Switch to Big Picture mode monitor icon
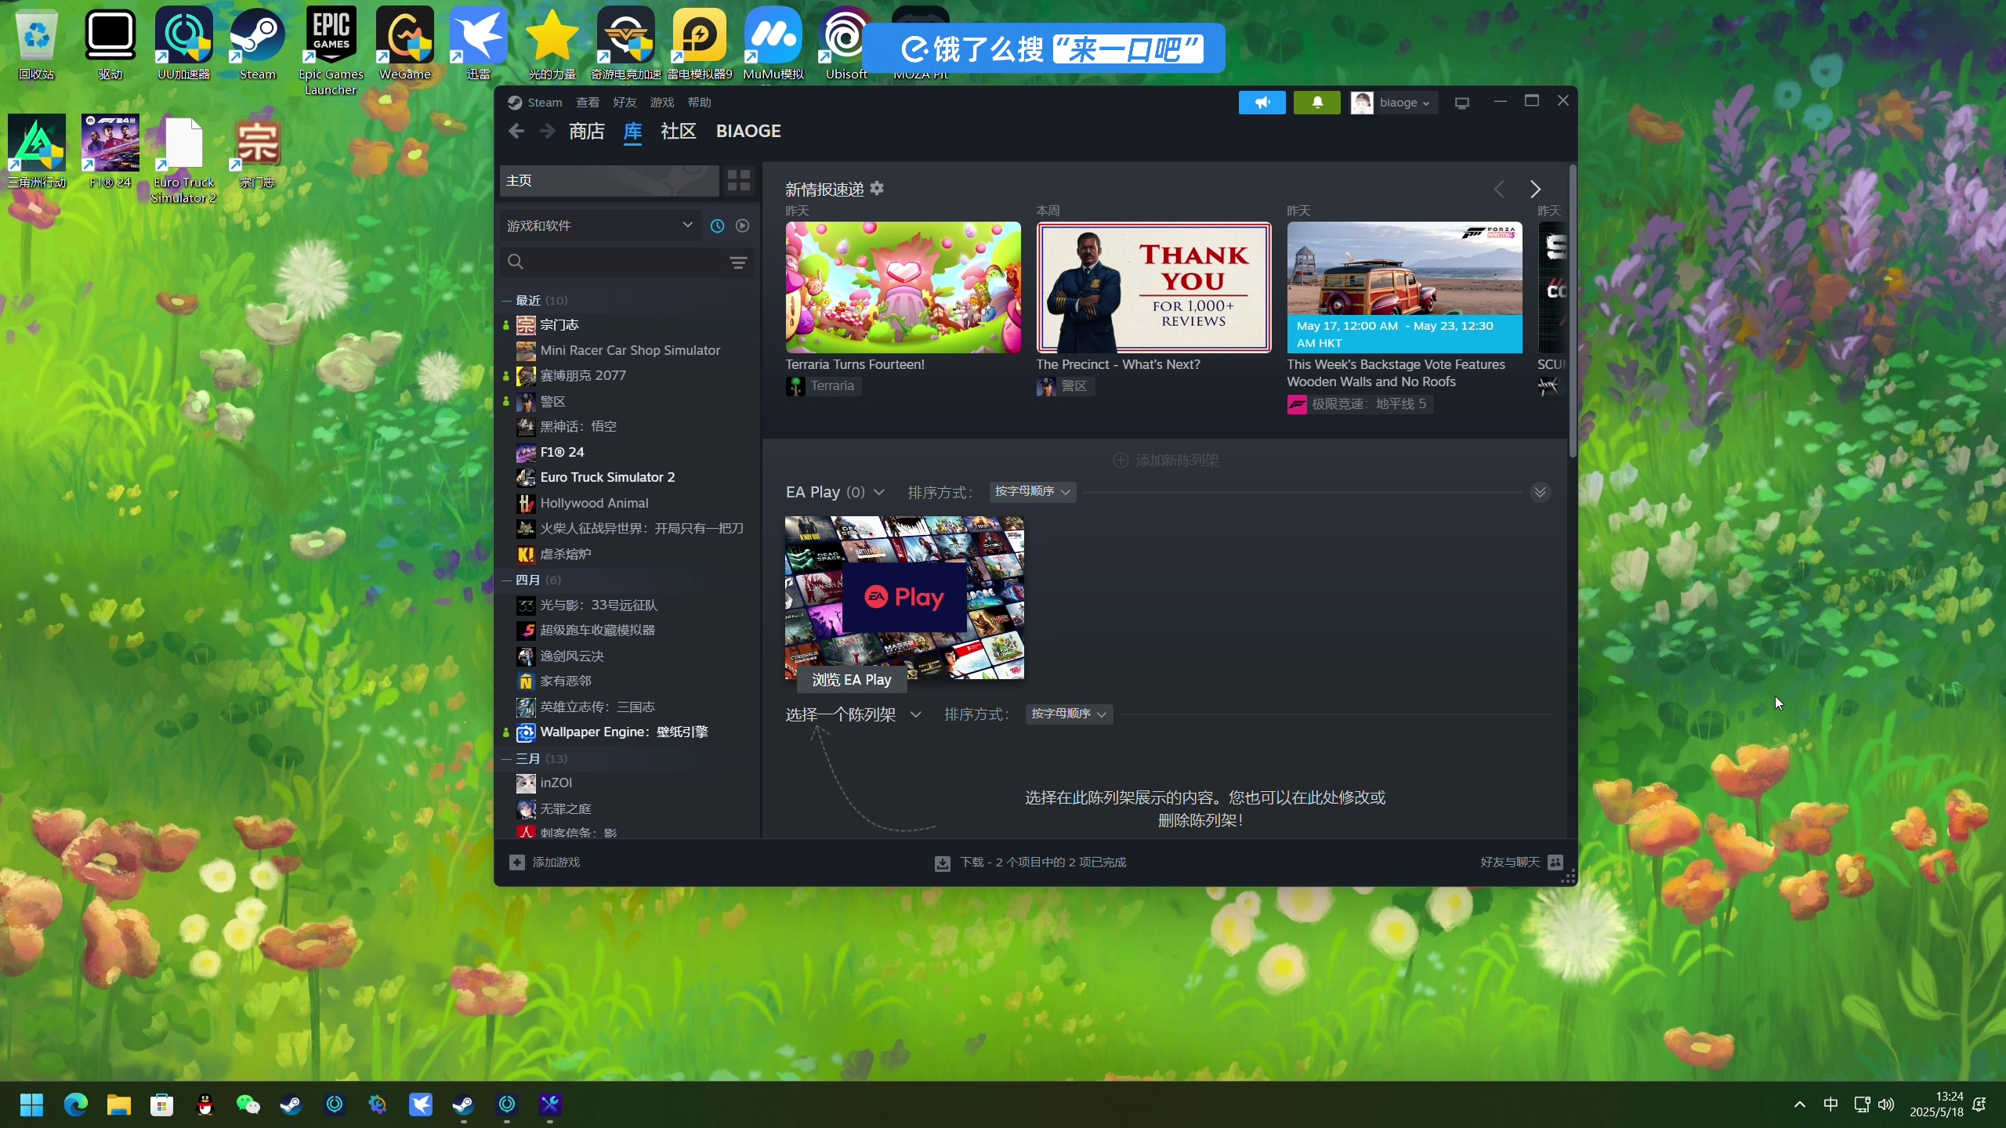Image resolution: width=2006 pixels, height=1128 pixels. pyautogui.click(x=1461, y=103)
